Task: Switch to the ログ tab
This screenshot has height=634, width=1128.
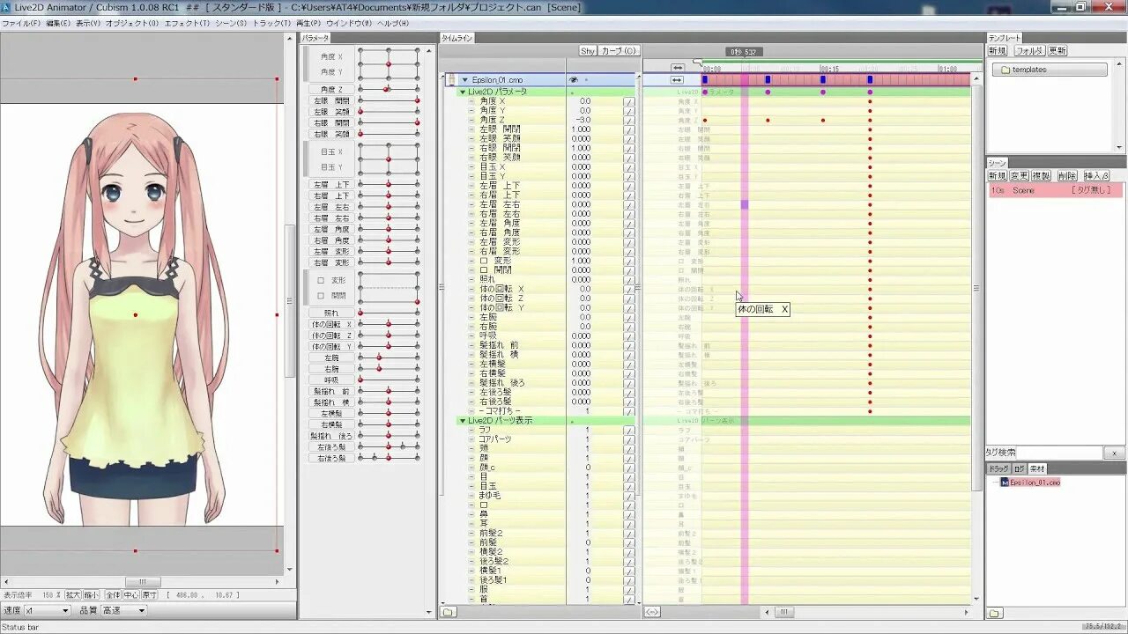Action: 1019,469
